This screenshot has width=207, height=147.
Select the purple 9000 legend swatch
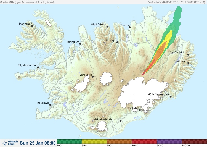click(169, 141)
